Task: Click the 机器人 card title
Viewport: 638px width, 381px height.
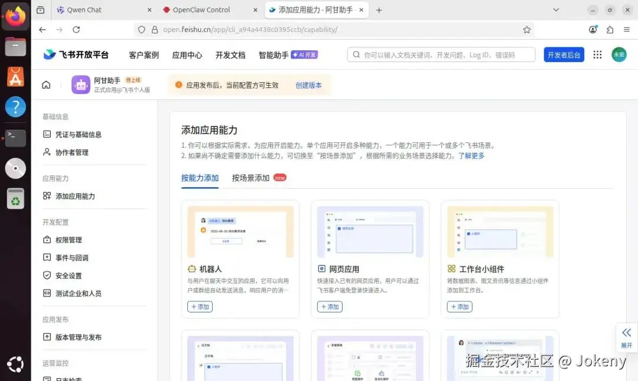Action: click(210, 269)
